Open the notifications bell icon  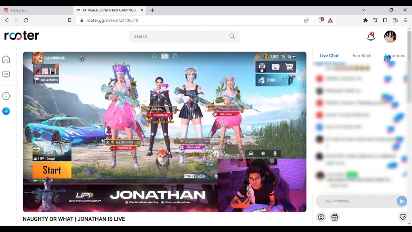click(371, 36)
